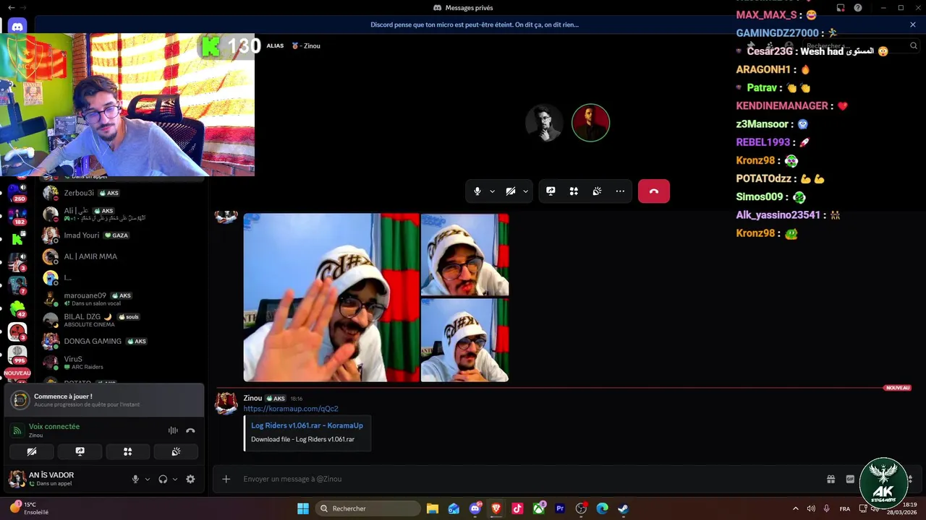Open more options ellipsis in call bar
Image resolution: width=926 pixels, height=520 pixels.
coord(620,191)
